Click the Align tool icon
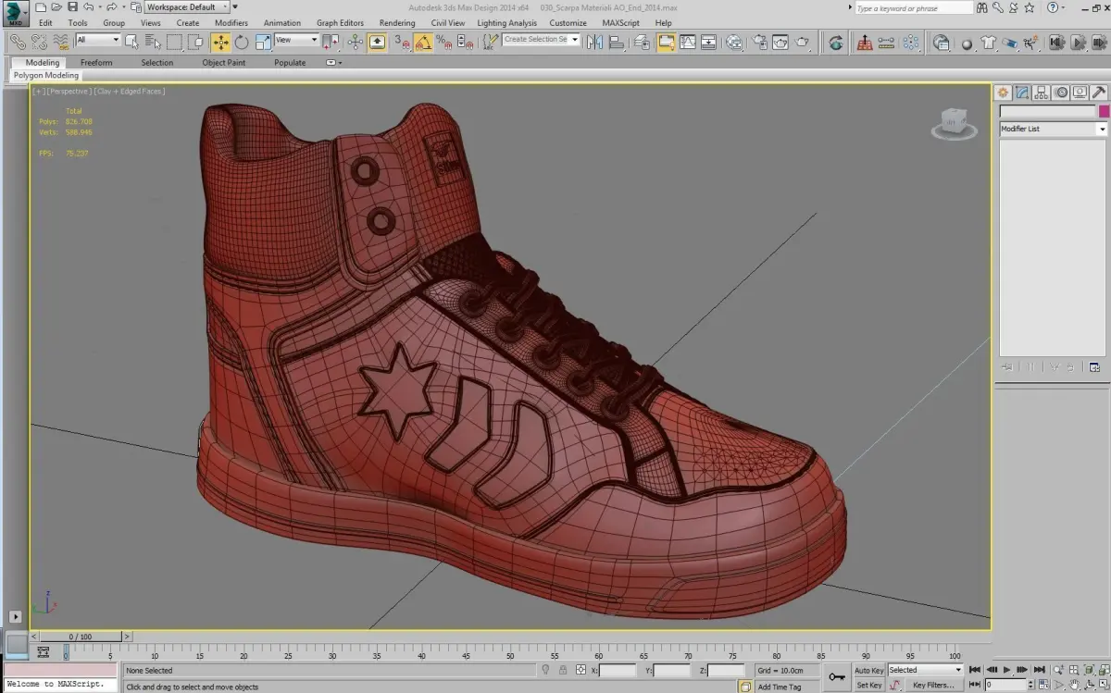The width and height of the screenshot is (1111, 693). [616, 42]
